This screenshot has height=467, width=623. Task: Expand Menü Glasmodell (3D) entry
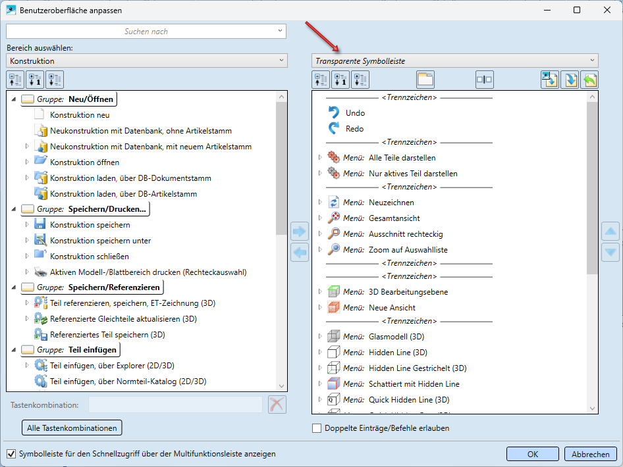click(x=320, y=336)
